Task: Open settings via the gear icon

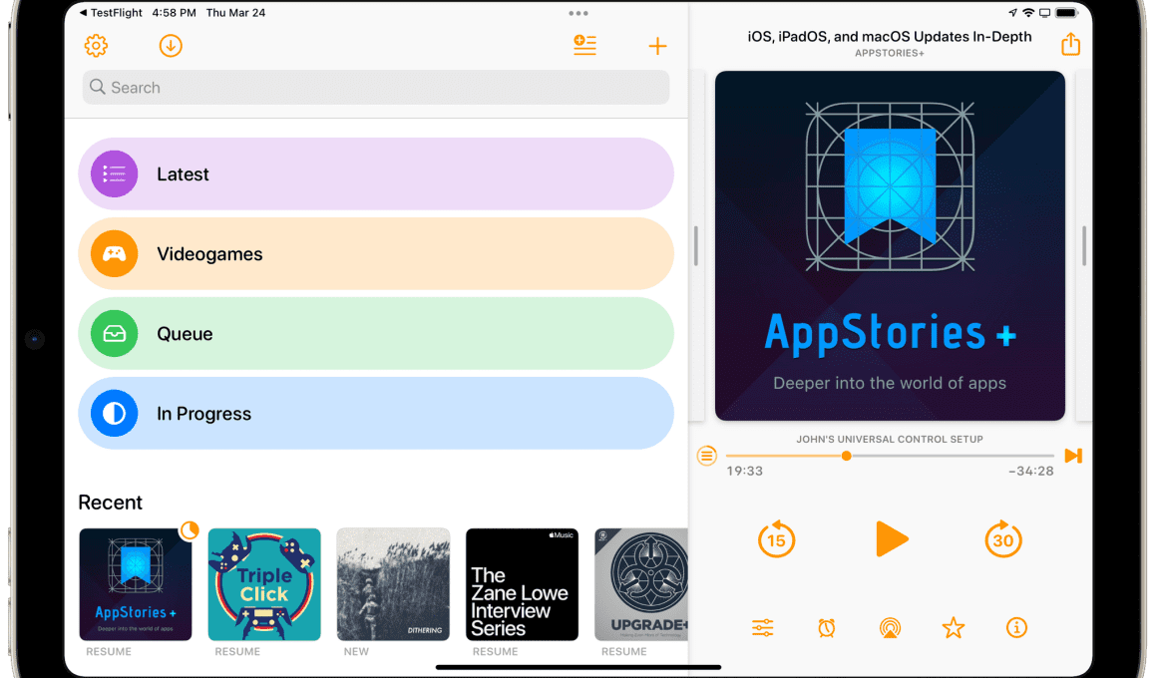Action: pyautogui.click(x=96, y=46)
